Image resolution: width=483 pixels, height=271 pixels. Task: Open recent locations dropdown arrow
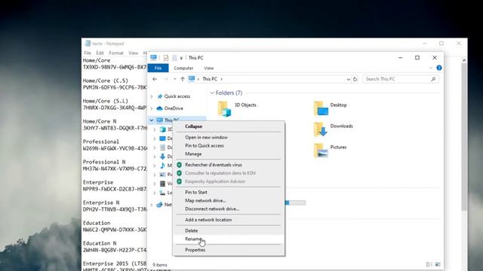click(x=174, y=79)
